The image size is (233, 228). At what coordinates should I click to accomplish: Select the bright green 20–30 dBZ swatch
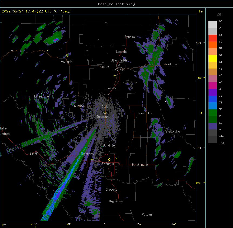pos(212,113)
